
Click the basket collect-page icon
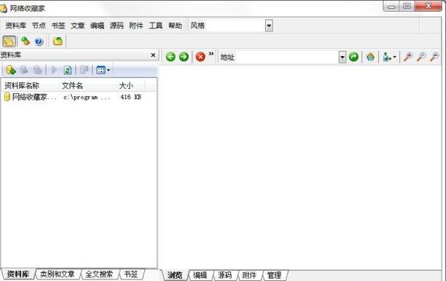370,57
